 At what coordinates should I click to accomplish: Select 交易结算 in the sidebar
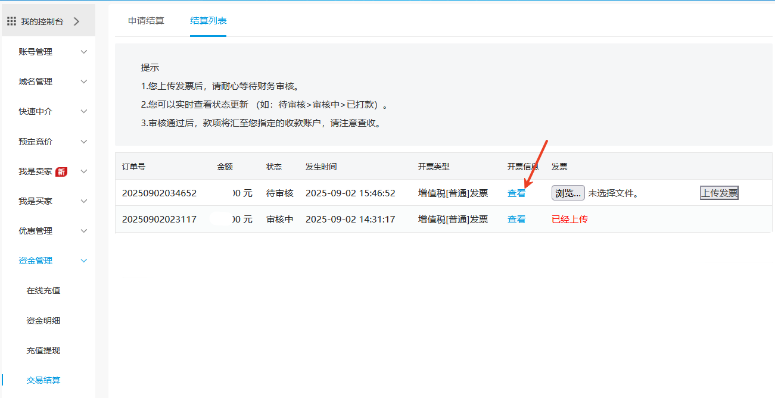tap(43, 380)
